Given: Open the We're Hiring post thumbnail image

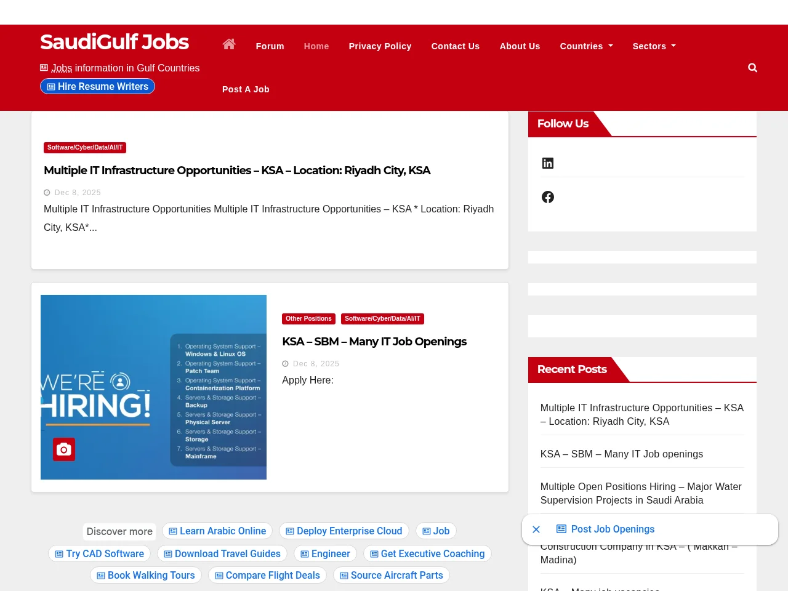Looking at the screenshot, I should point(153,387).
